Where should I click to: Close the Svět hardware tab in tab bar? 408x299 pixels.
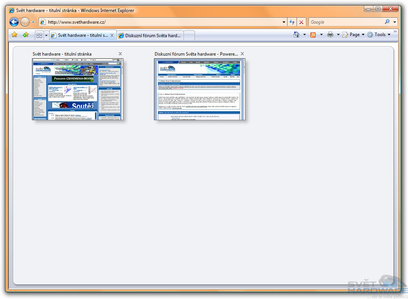point(112,35)
